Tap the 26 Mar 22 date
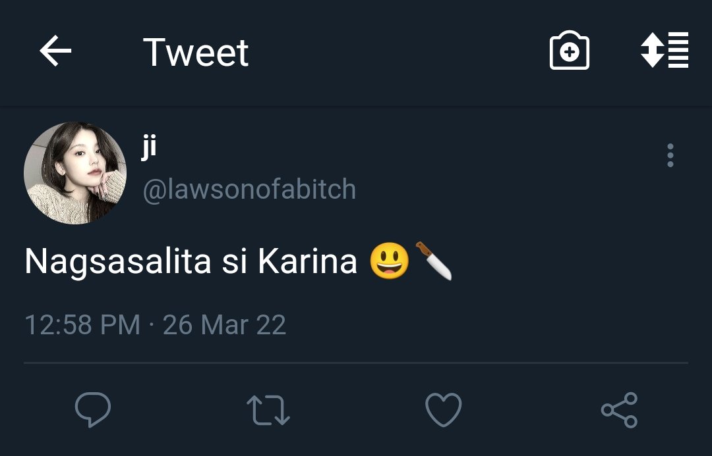 224,325
